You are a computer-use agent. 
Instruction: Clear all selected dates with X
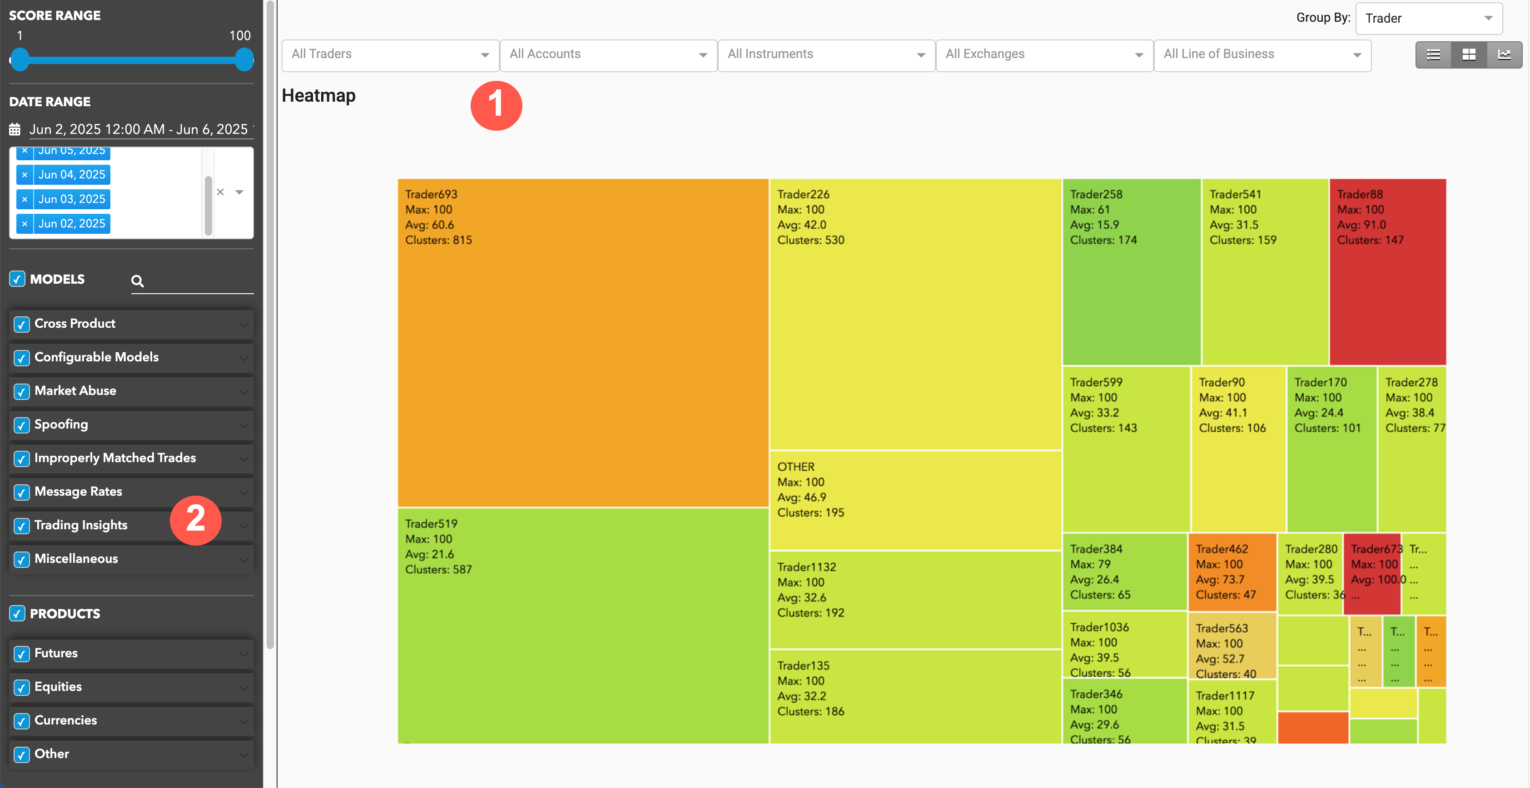(x=220, y=192)
